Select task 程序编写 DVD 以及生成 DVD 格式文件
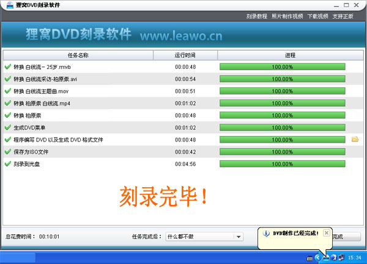The image size is (367, 264). point(58,140)
